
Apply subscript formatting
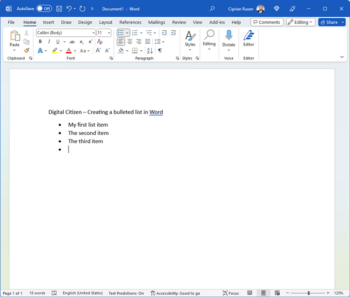point(82,42)
